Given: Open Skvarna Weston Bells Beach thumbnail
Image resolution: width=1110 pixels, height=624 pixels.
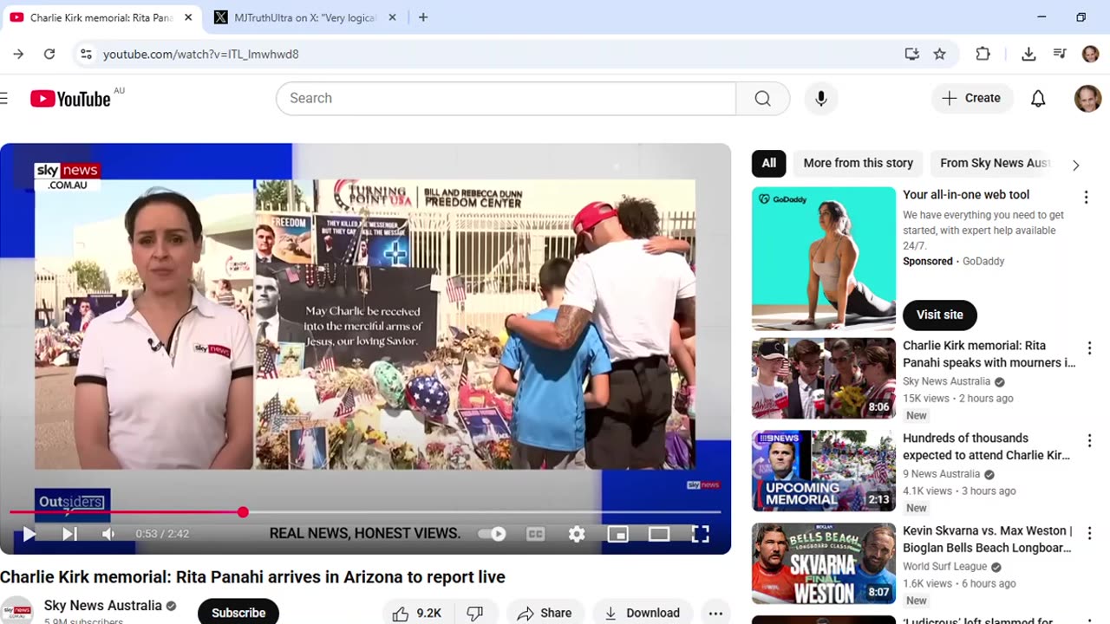Looking at the screenshot, I should click(x=824, y=563).
